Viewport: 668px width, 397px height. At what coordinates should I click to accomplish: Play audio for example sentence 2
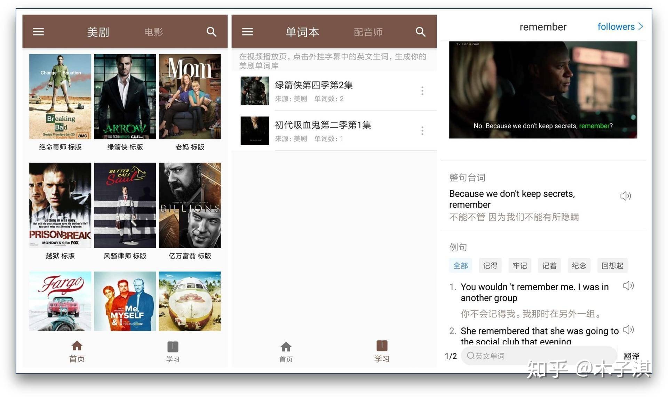pyautogui.click(x=628, y=330)
